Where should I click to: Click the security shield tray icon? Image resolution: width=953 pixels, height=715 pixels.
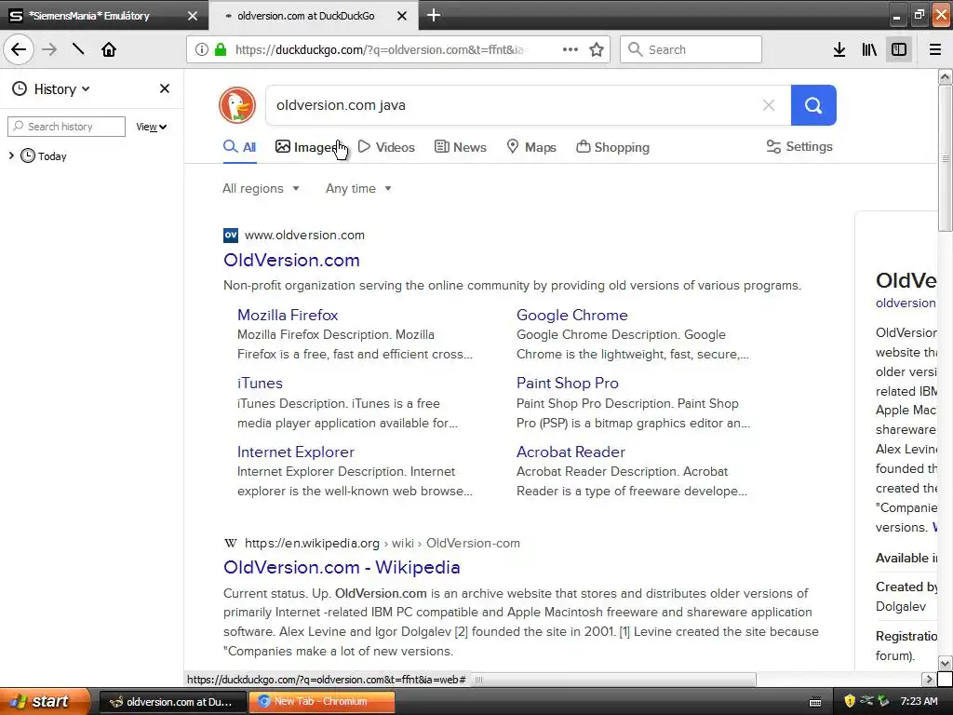(x=850, y=702)
